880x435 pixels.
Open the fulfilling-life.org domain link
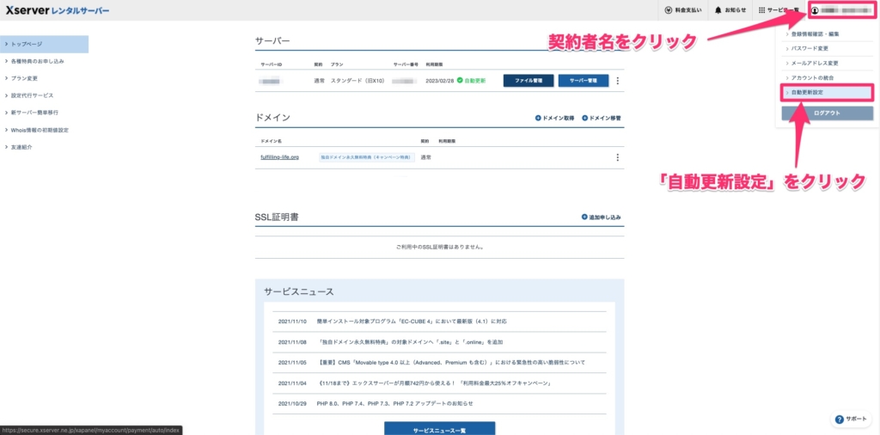tap(279, 158)
